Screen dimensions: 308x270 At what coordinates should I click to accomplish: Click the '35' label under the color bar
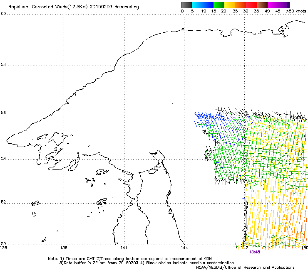click(256, 11)
